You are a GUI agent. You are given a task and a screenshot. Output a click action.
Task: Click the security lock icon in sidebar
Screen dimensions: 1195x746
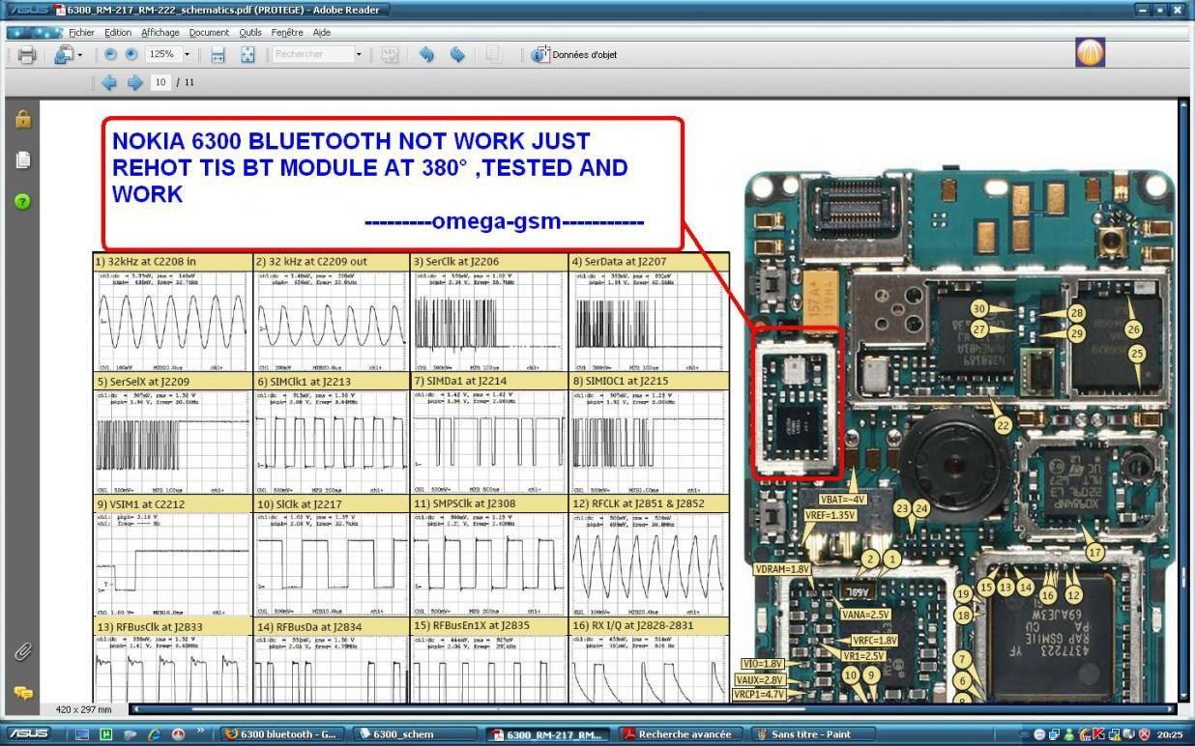[x=22, y=119]
